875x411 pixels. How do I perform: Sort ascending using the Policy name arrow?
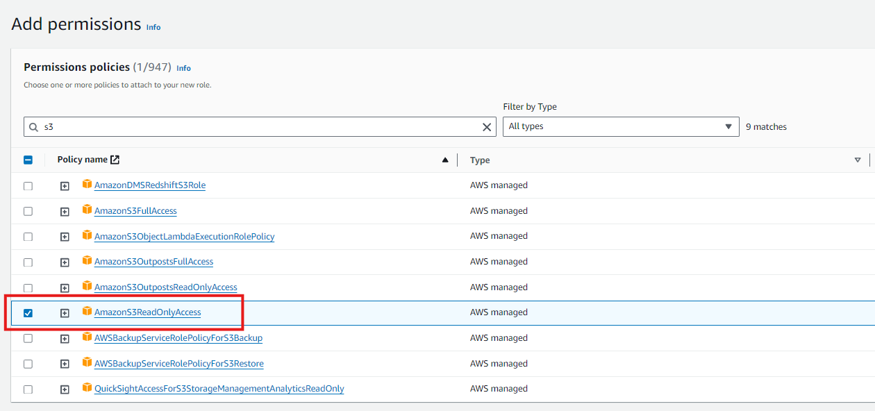445,160
